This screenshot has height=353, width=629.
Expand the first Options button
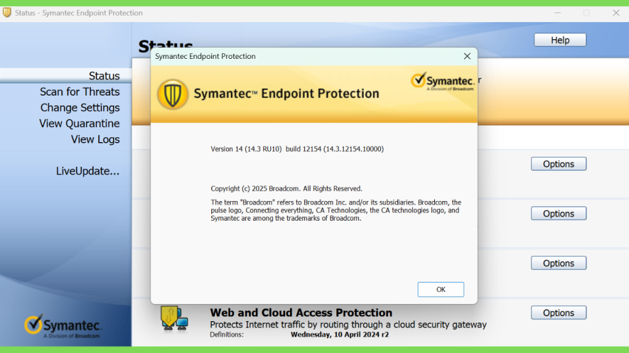(558, 164)
